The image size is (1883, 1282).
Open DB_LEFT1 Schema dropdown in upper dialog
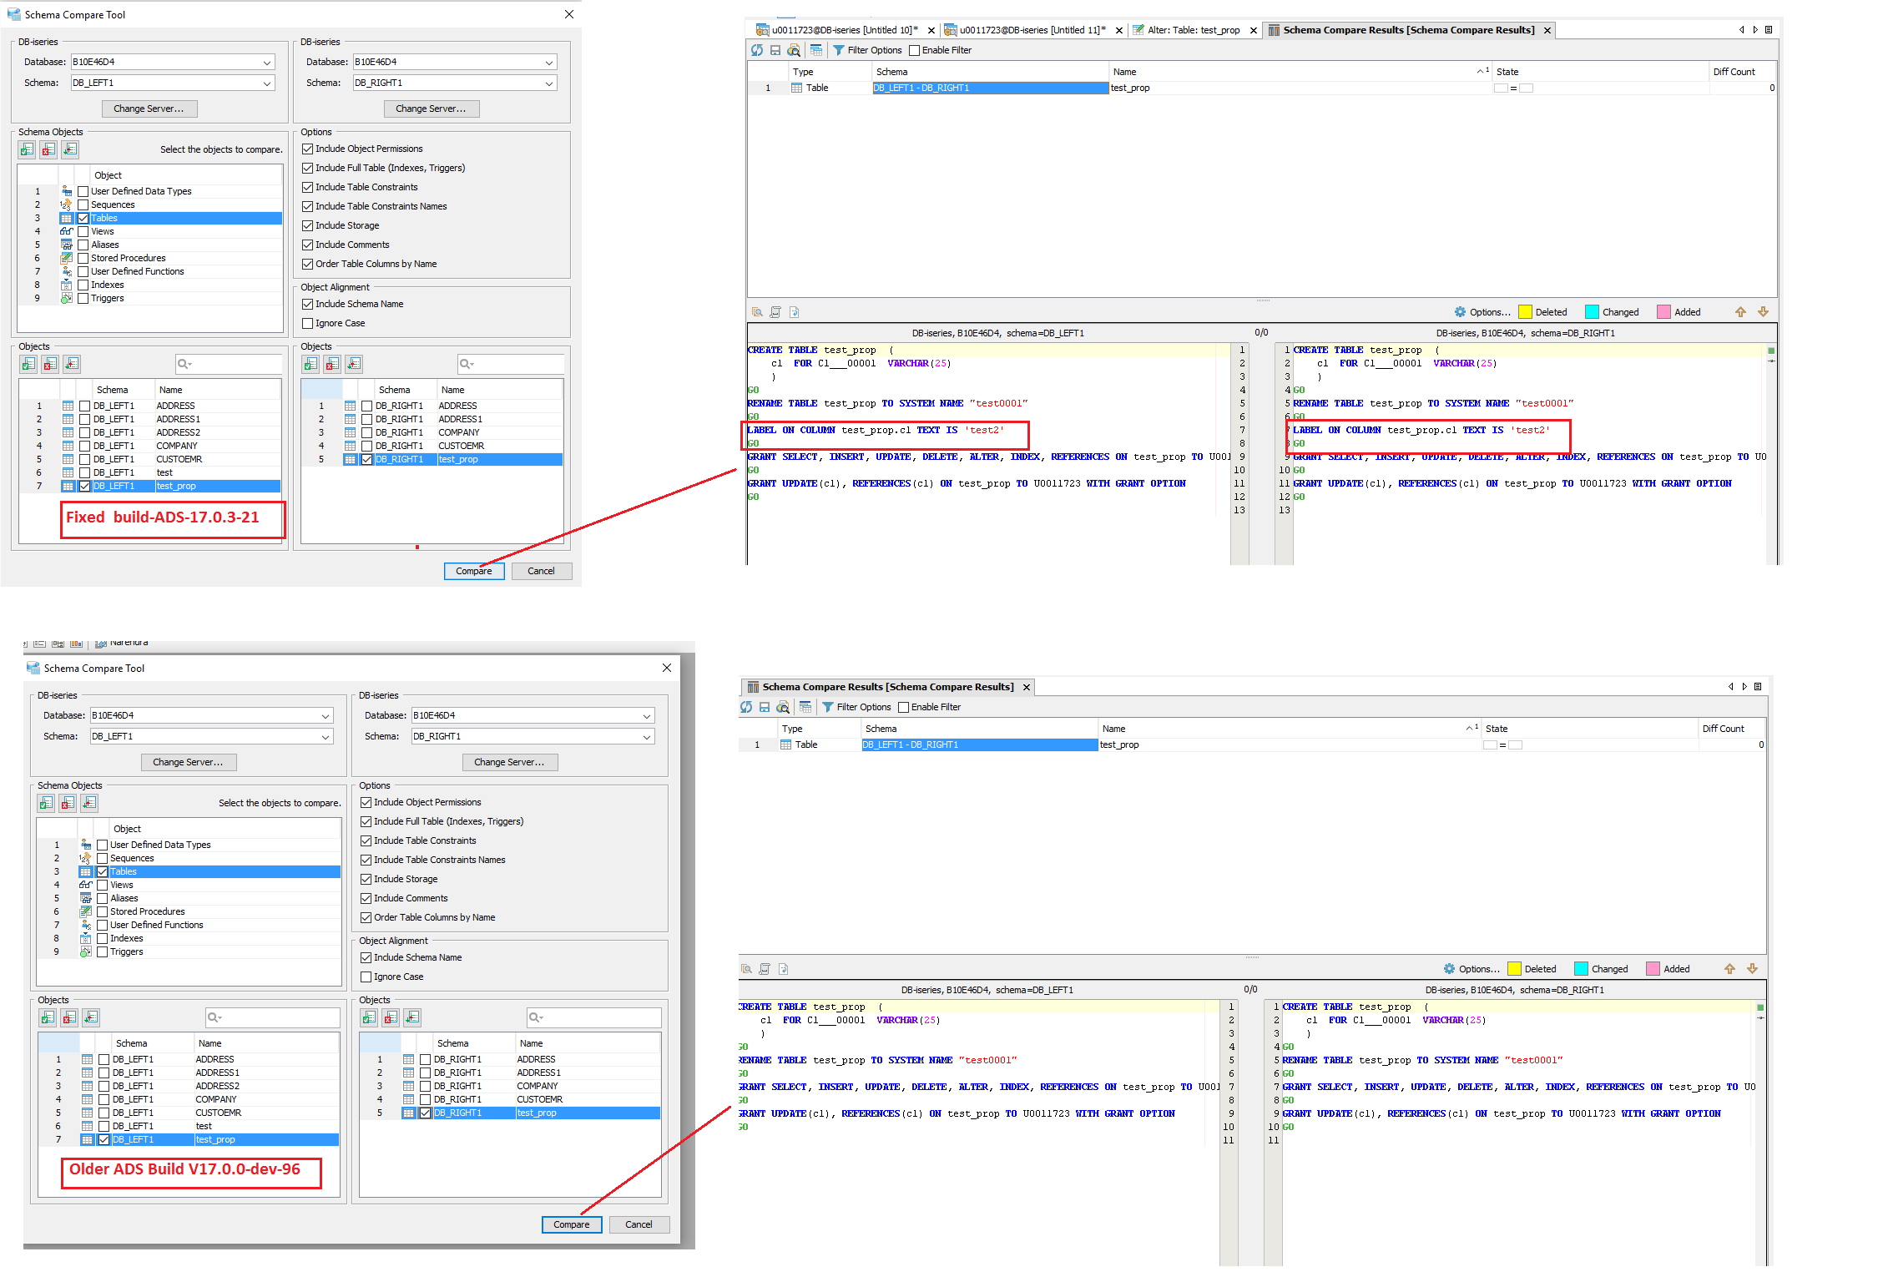(x=267, y=83)
